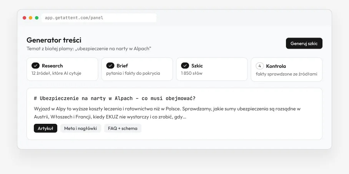
Task: Click the topic subtitle Temat z białej plamy
Action: [89, 49]
